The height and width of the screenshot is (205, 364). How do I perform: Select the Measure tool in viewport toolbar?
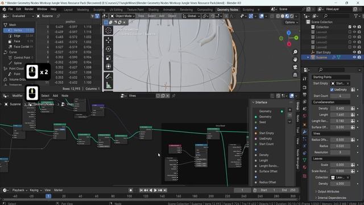(108, 85)
